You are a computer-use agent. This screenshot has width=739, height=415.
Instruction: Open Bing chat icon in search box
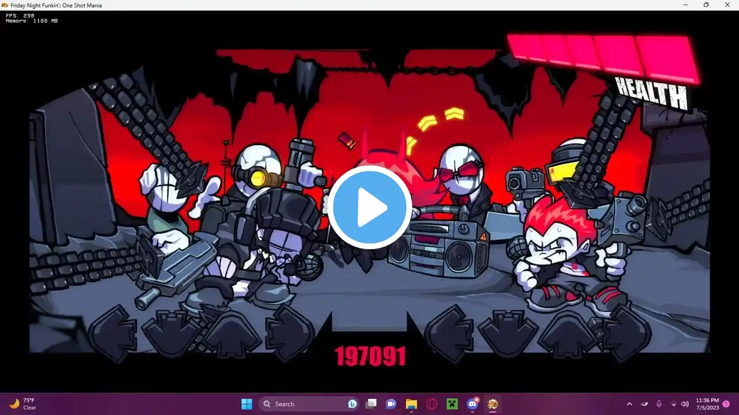[352, 404]
